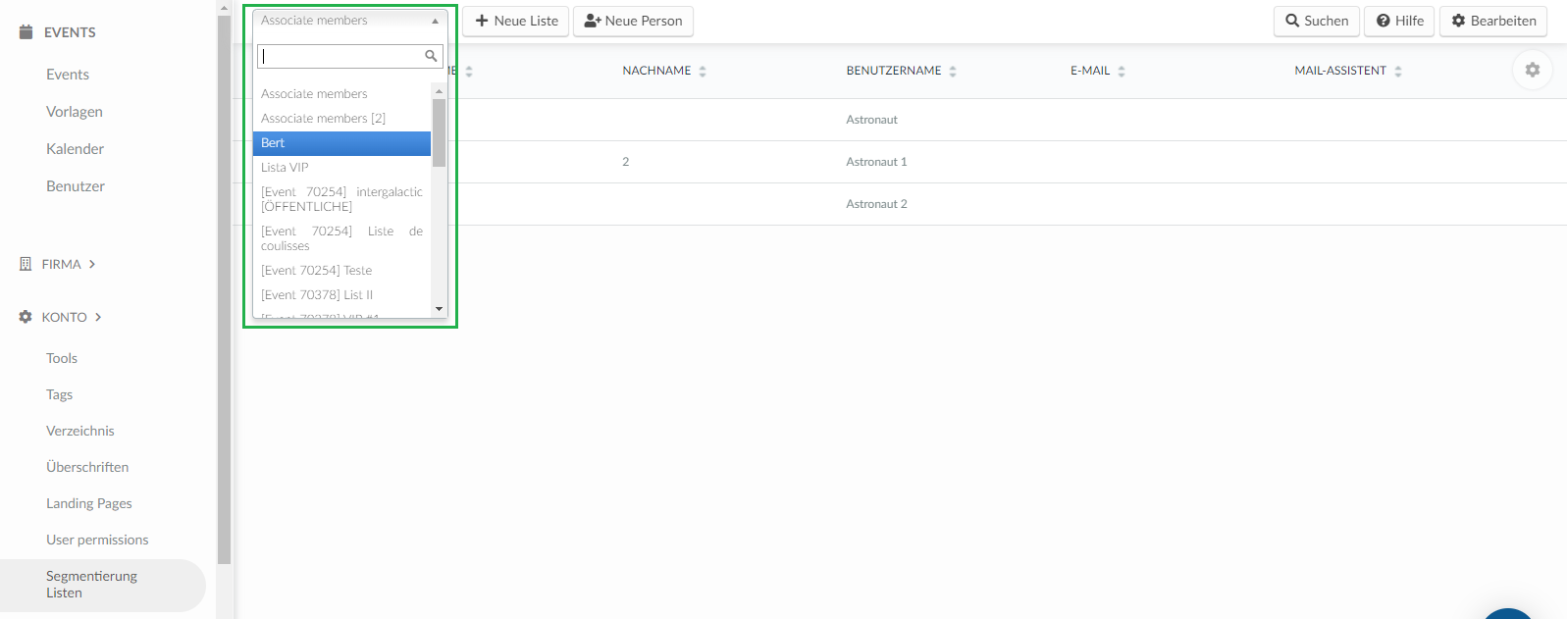
Task: Click the EVENTS section heading
Action: coord(70,32)
